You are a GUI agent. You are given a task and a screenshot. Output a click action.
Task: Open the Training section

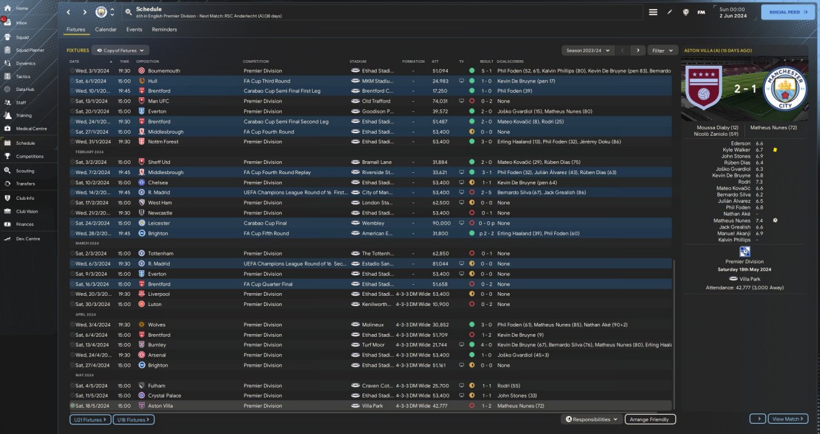point(24,116)
